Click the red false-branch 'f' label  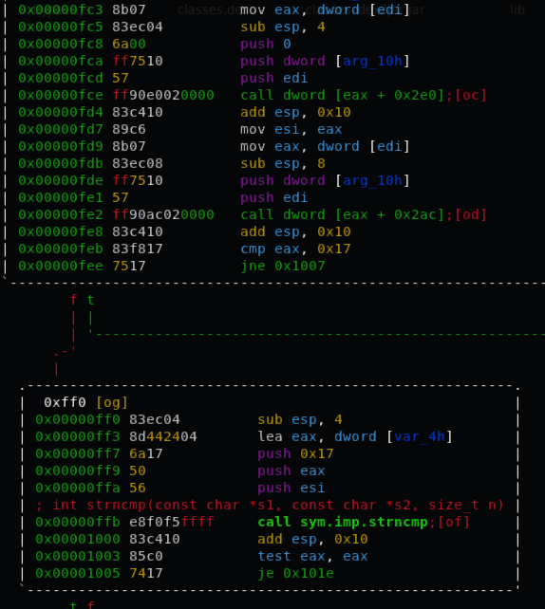[73, 300]
